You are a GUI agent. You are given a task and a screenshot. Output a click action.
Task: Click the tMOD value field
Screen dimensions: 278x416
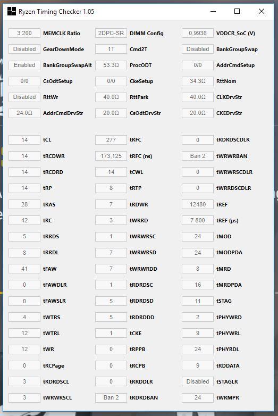coord(198,236)
